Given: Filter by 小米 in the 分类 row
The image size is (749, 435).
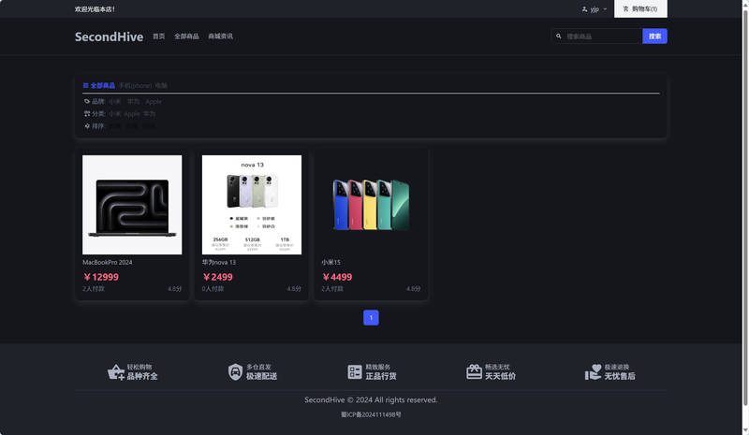Looking at the screenshot, I should [114, 113].
